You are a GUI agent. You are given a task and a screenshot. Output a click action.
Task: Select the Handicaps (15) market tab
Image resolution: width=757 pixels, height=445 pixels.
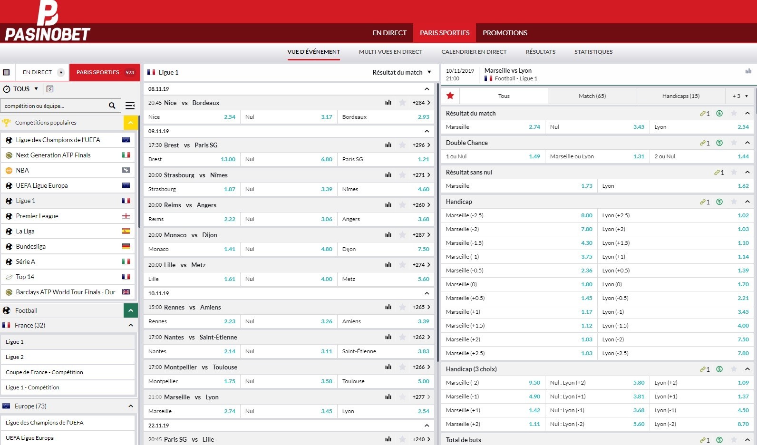[x=681, y=96]
